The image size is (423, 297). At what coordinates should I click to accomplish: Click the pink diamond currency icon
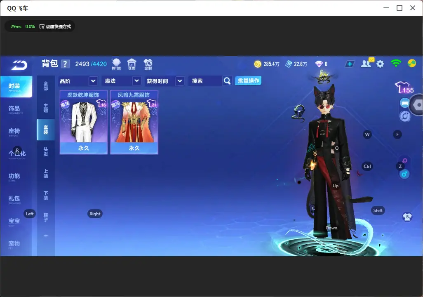coord(319,64)
